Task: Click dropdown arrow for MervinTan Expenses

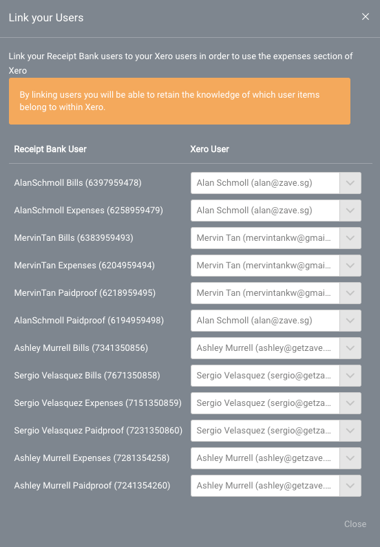Action: point(350,266)
